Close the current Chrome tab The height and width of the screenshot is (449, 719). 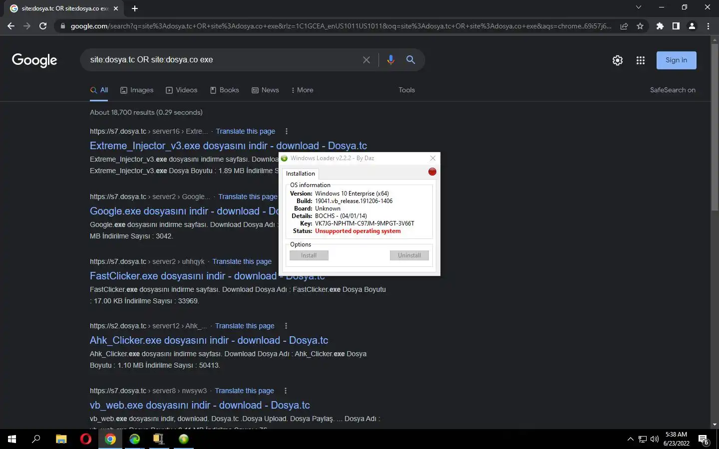(x=116, y=8)
